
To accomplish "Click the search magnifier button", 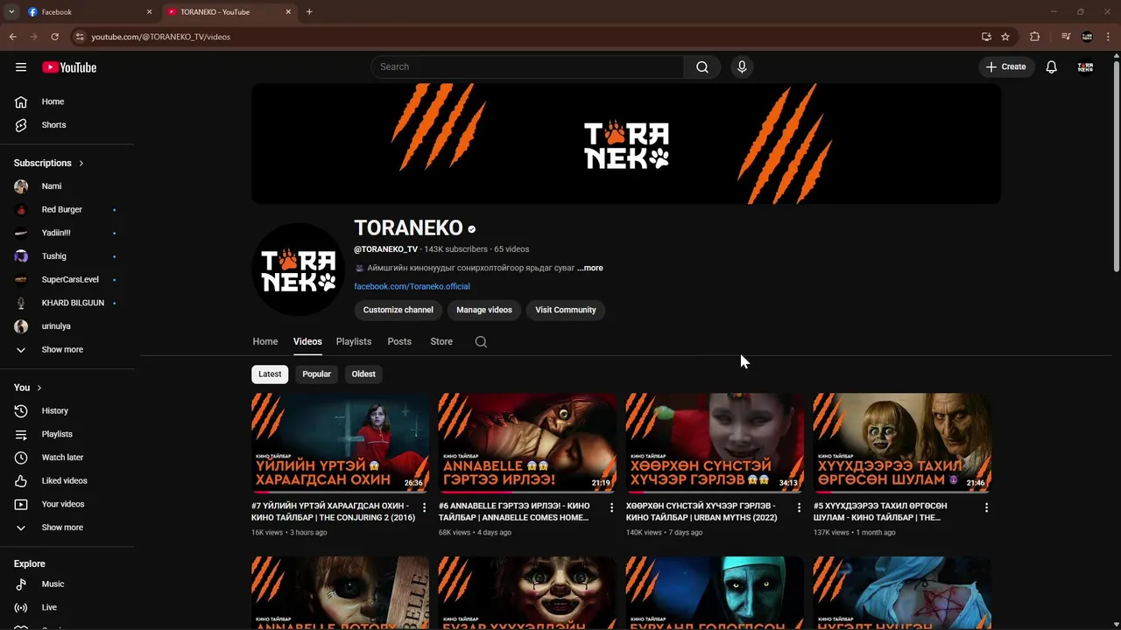I will pos(702,67).
